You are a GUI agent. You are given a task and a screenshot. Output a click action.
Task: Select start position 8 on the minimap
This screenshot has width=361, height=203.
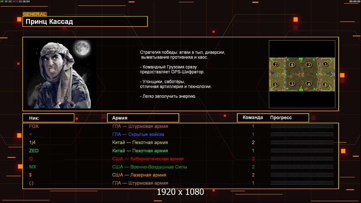(325, 84)
